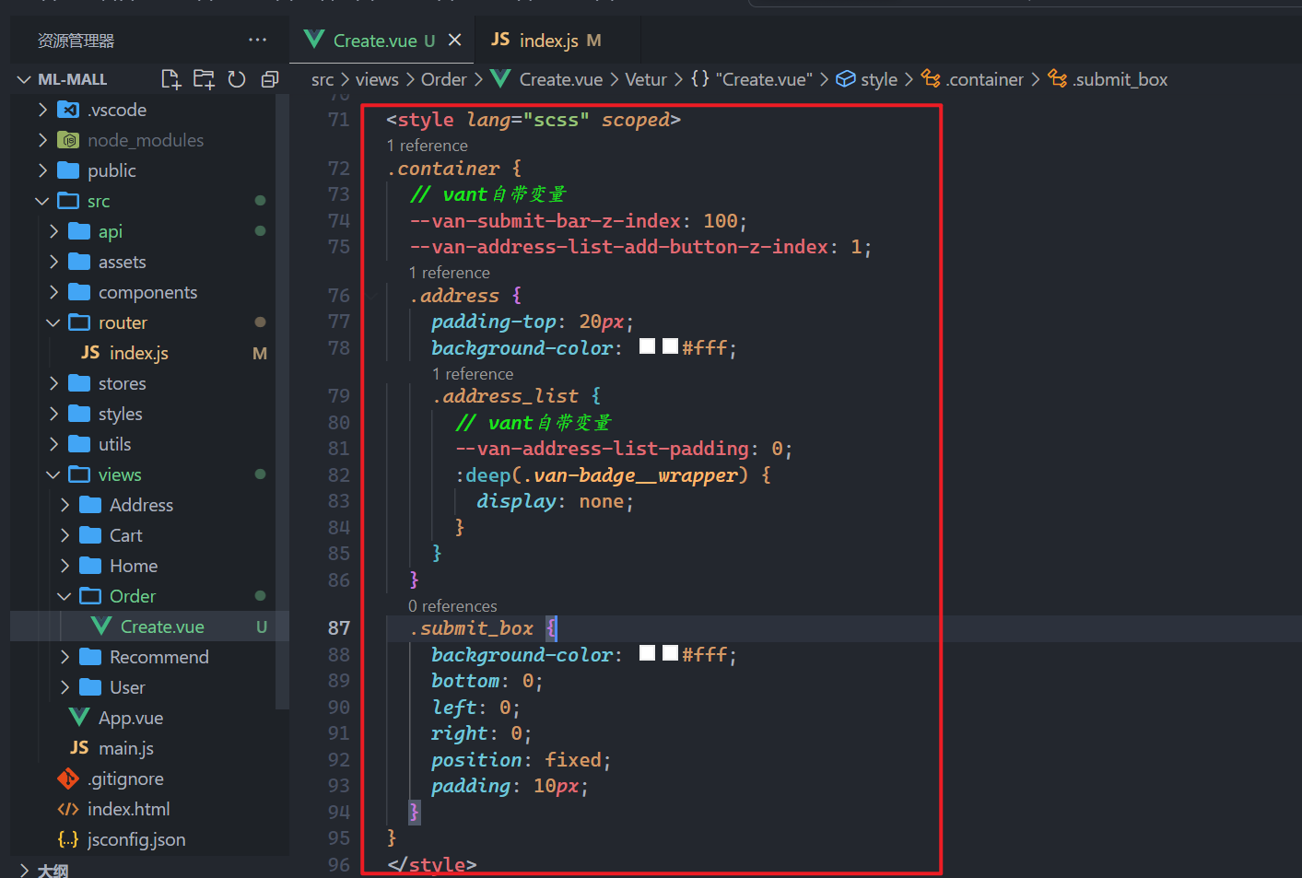This screenshot has height=878, width=1302.
Task: Expand the public folder
Action: 43,170
